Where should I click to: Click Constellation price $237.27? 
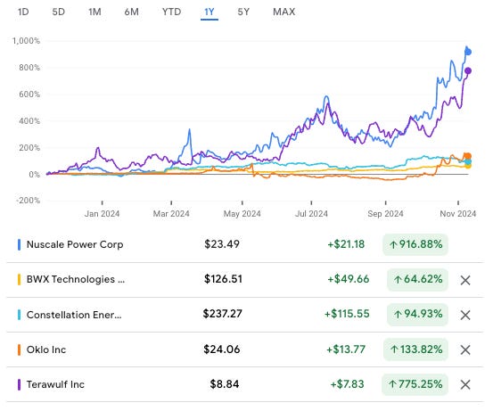point(223,314)
